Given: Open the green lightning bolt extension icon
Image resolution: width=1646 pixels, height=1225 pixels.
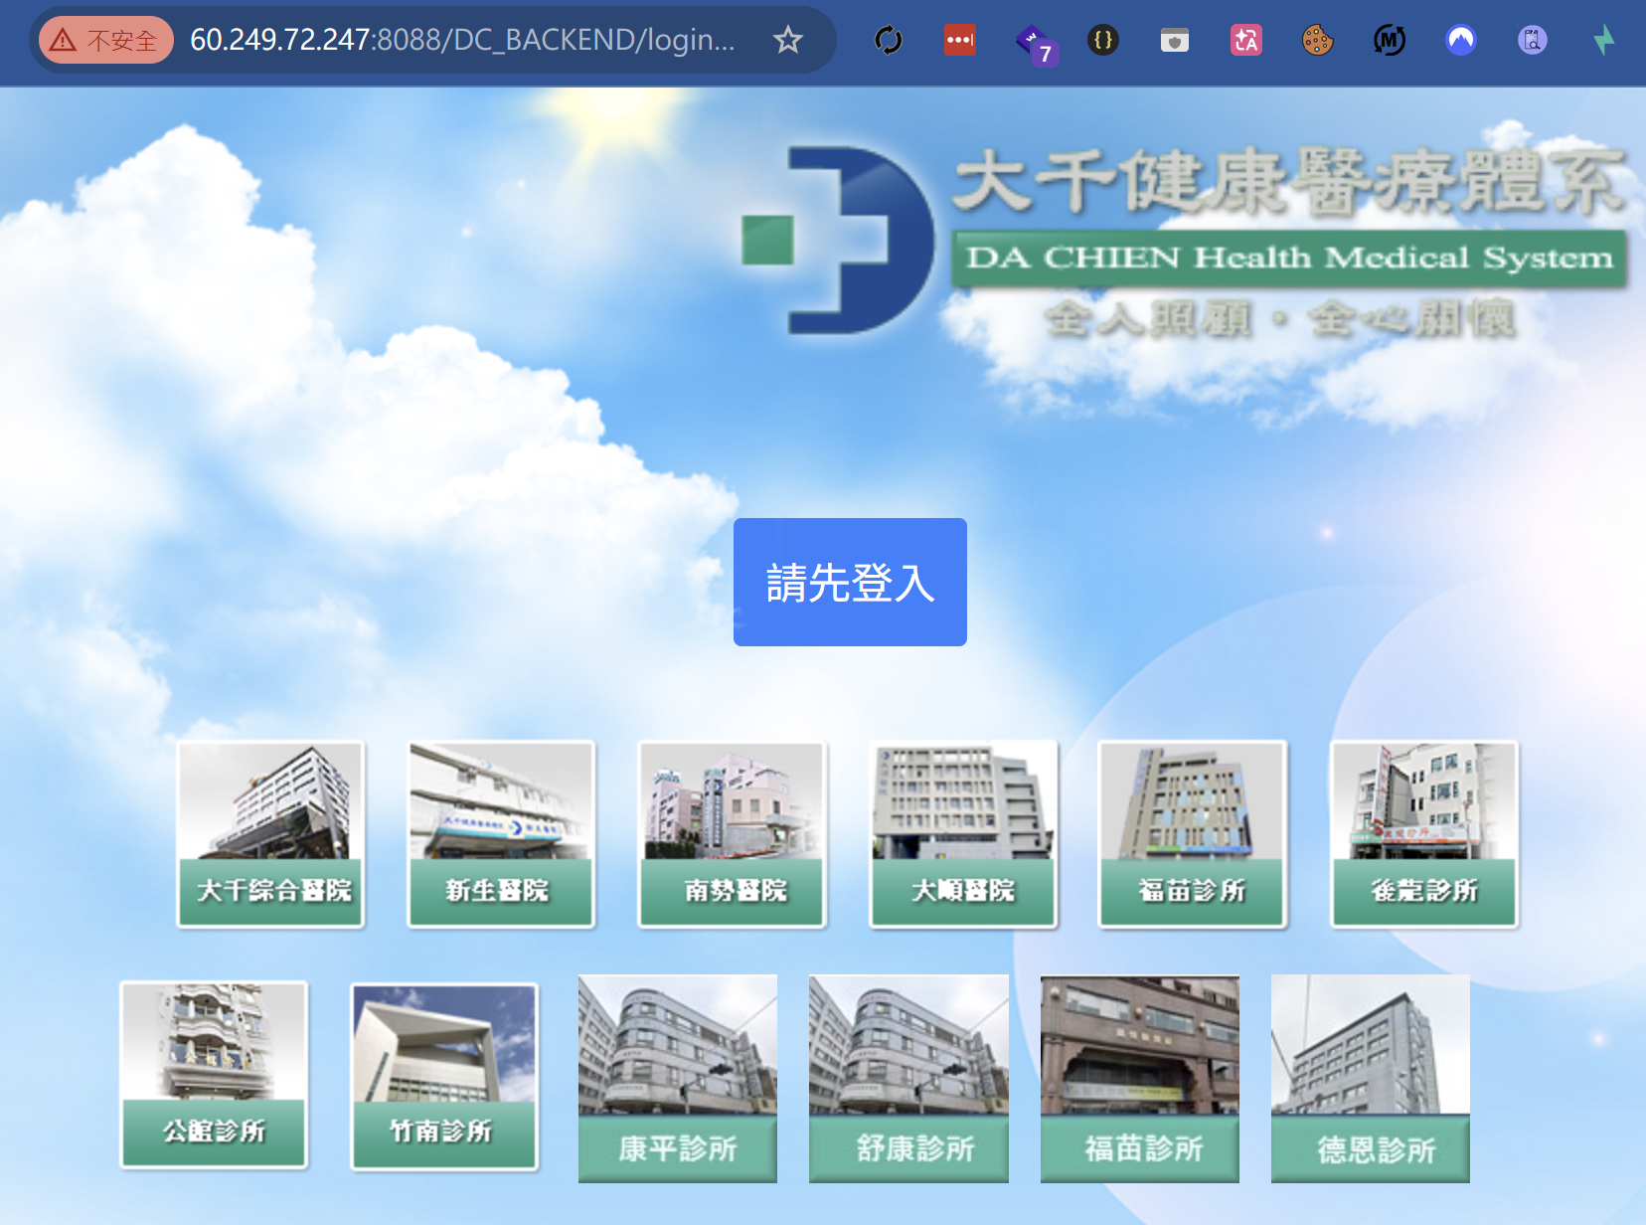Looking at the screenshot, I should click(x=1604, y=40).
